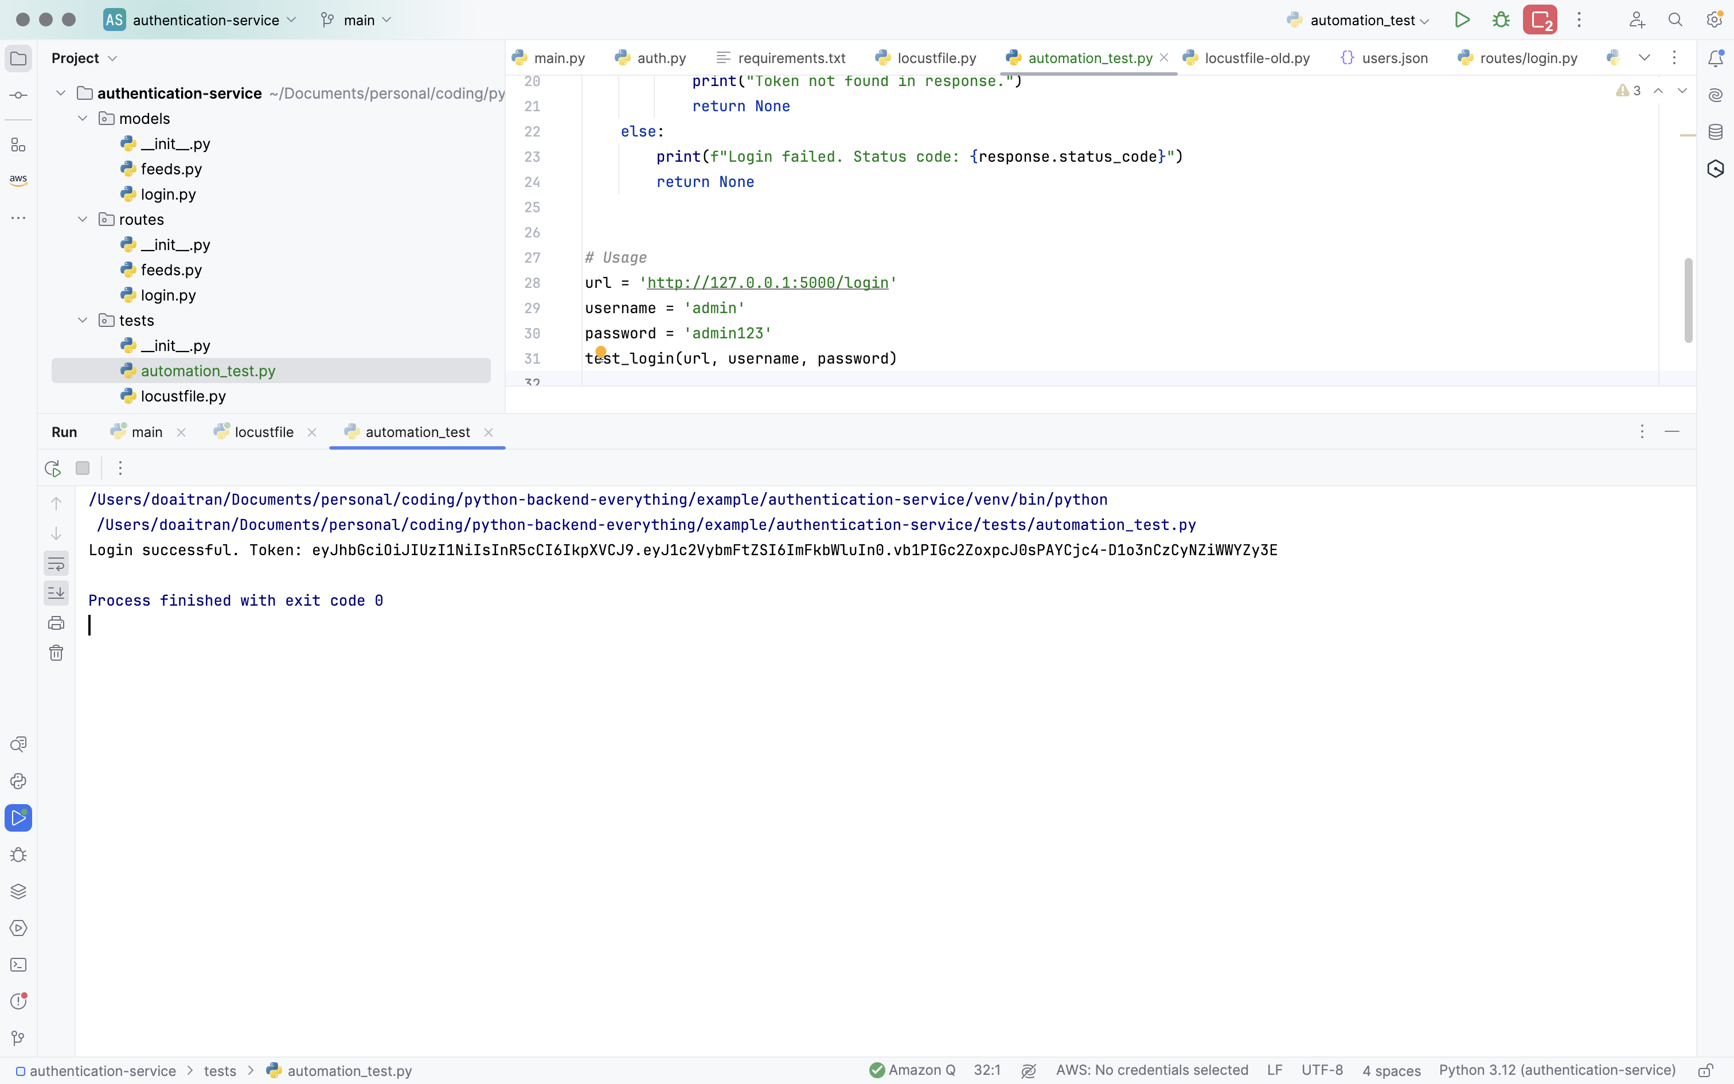Collapse the authentication-service root folder
The height and width of the screenshot is (1084, 1734).
tap(61, 93)
